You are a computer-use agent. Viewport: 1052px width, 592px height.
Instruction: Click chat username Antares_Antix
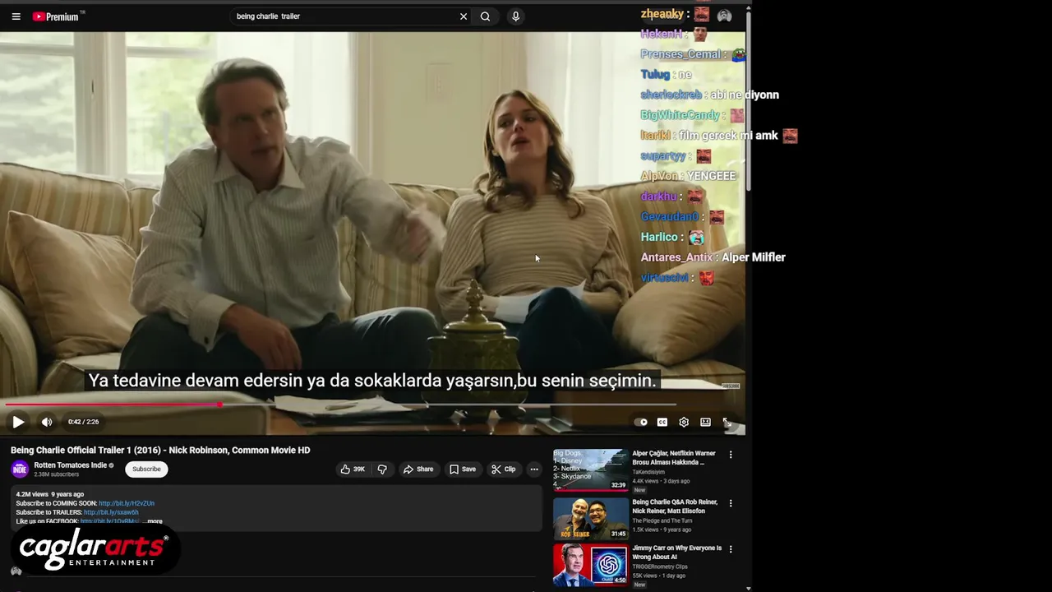(676, 257)
